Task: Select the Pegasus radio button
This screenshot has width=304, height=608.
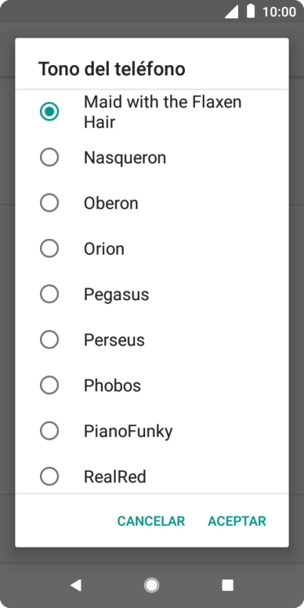Action: point(49,294)
